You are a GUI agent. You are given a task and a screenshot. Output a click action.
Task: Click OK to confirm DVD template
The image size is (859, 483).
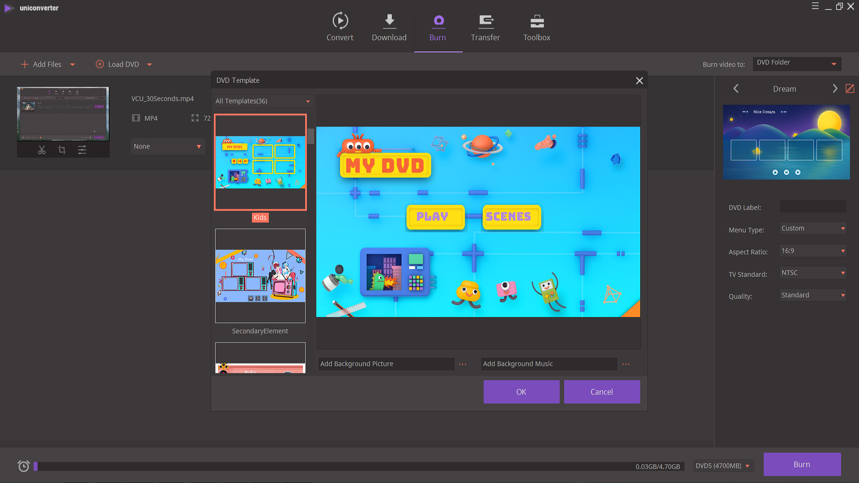point(522,391)
